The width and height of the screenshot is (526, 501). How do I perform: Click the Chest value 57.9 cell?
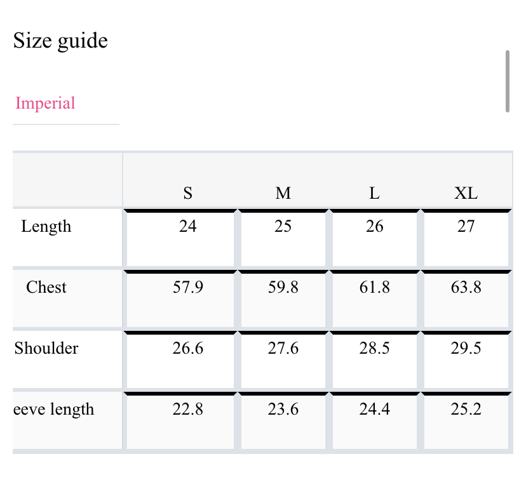click(180, 299)
